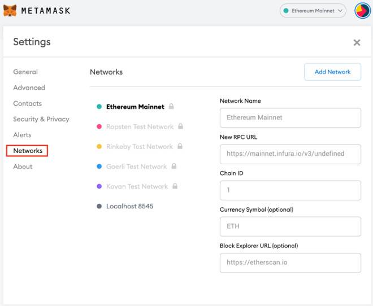
Task: Open Security & Privacy settings
Action: coord(41,119)
